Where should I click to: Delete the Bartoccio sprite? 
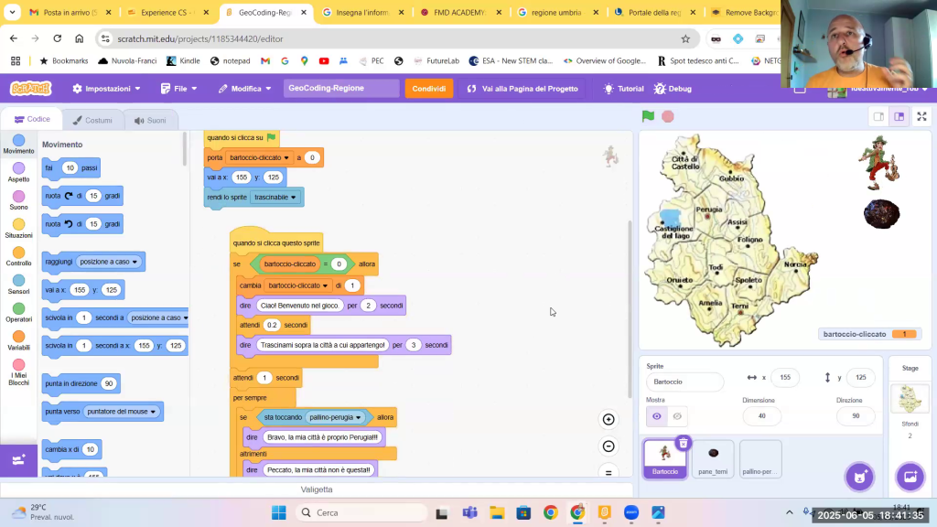(x=683, y=443)
